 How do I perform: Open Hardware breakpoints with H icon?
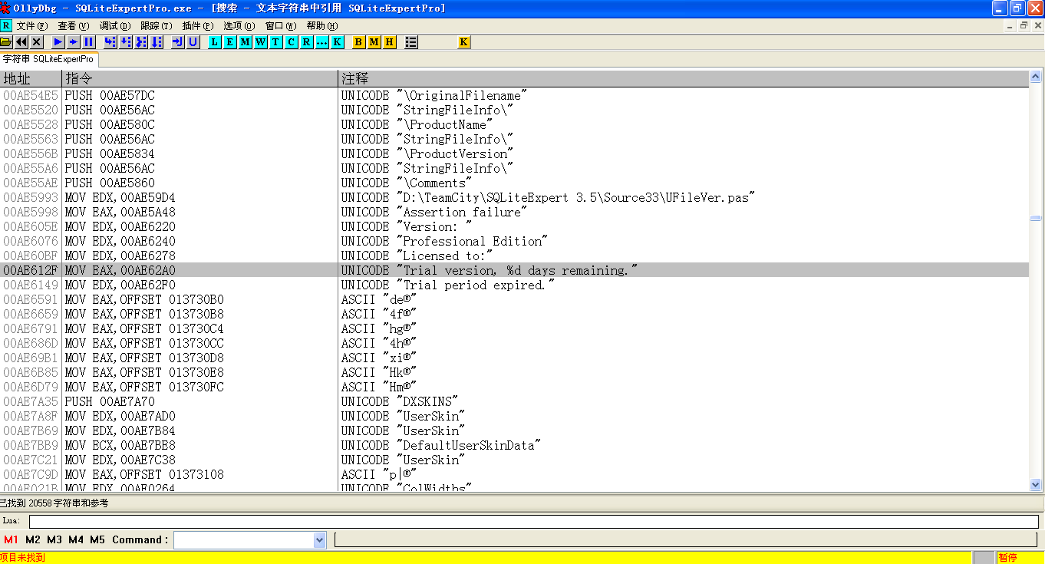tap(390, 42)
